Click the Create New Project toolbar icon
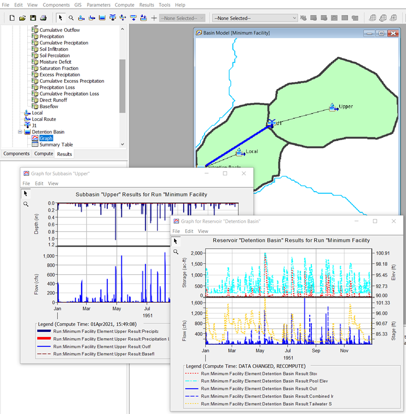This screenshot has height=414, width=406. pyautogui.click(x=12, y=18)
